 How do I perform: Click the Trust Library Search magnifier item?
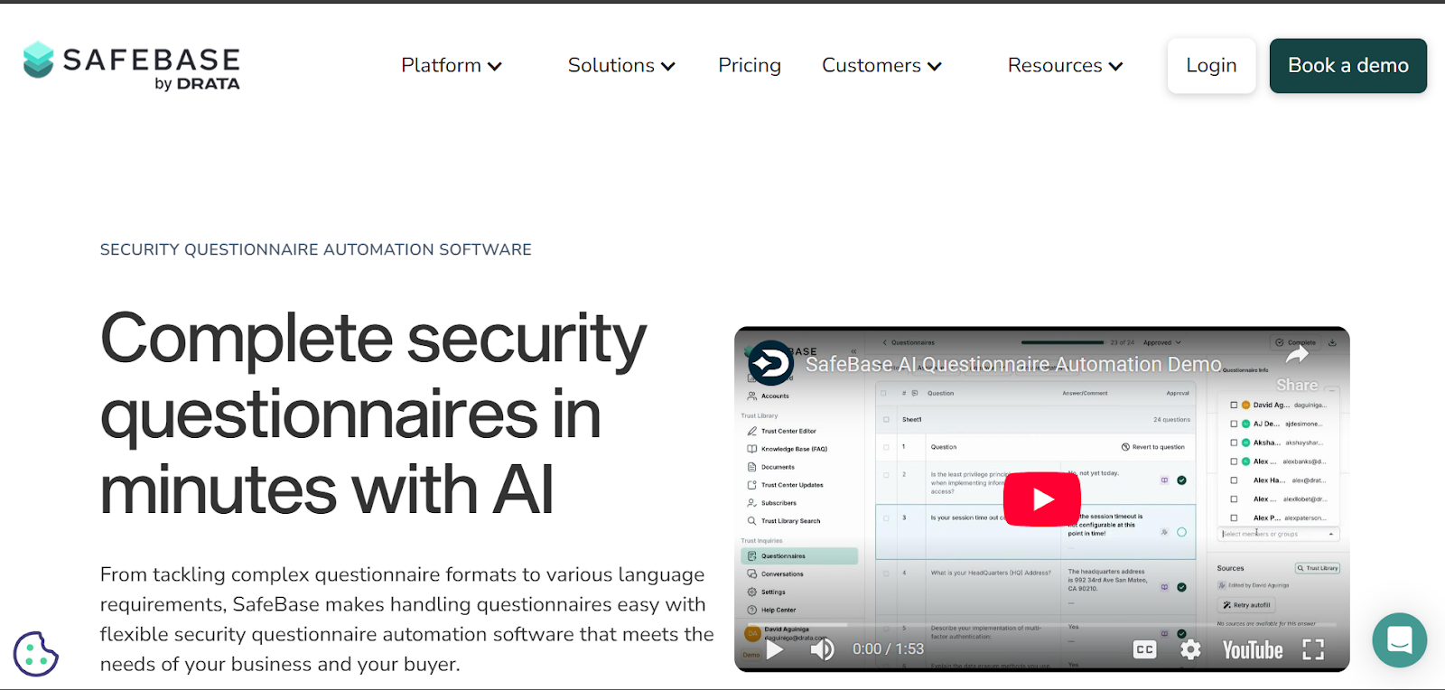[784, 521]
